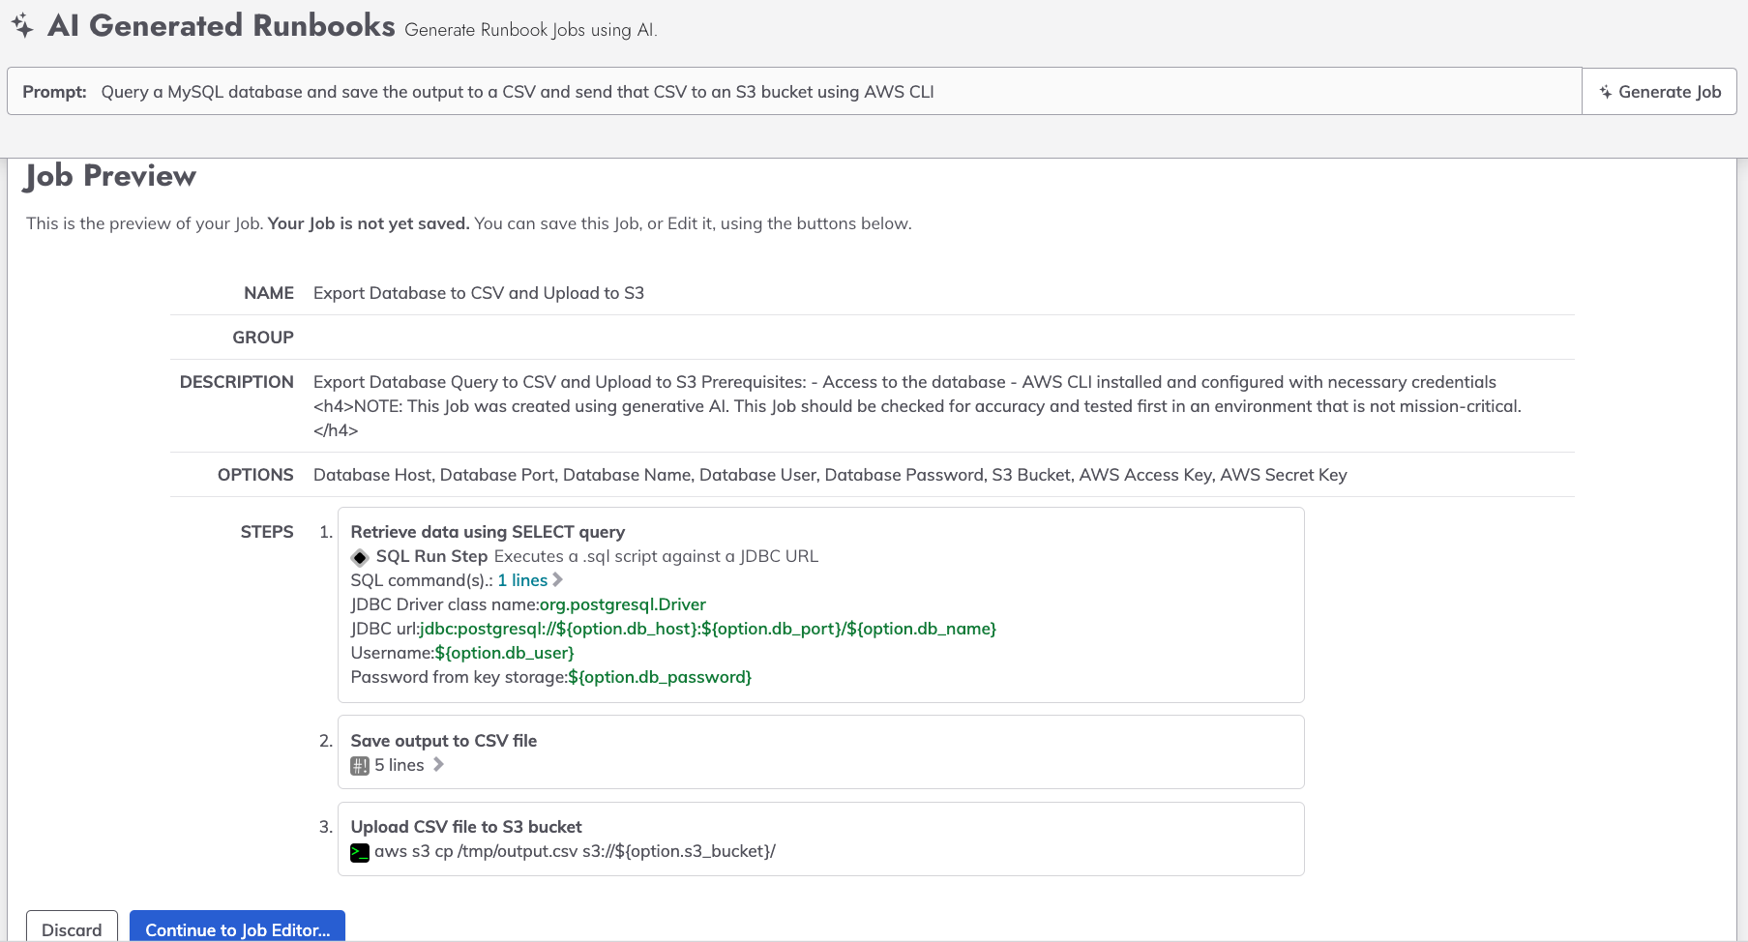This screenshot has height=942, width=1748.
Task: Click the Generate Job button
Action: pos(1659,92)
